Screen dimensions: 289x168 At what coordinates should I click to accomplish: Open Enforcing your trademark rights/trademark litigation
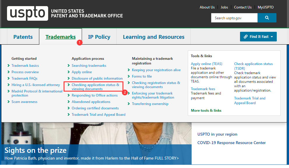tap(153, 95)
